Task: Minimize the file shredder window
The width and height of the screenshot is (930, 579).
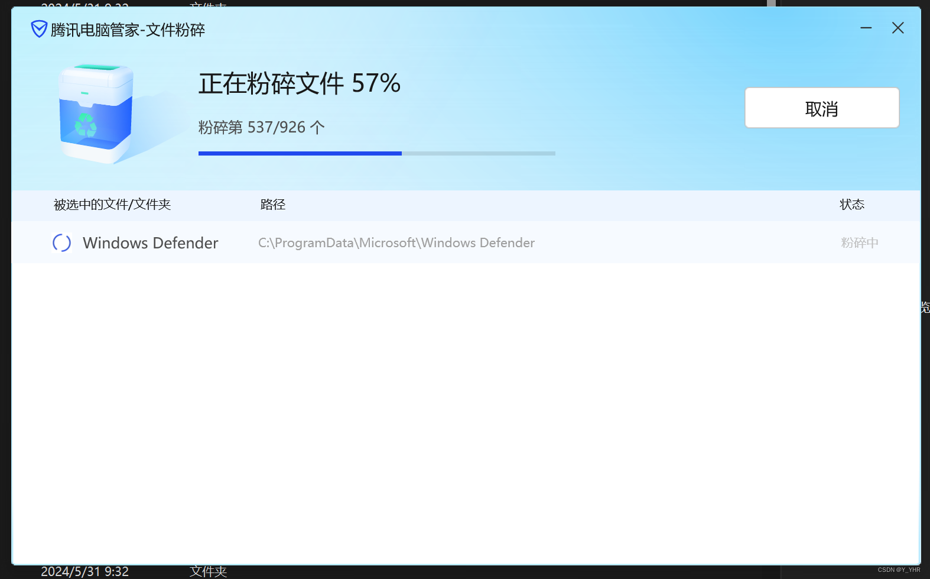Action: click(x=866, y=28)
